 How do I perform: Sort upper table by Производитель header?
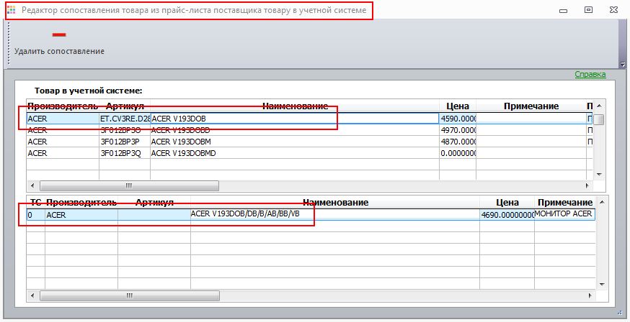tap(63, 106)
